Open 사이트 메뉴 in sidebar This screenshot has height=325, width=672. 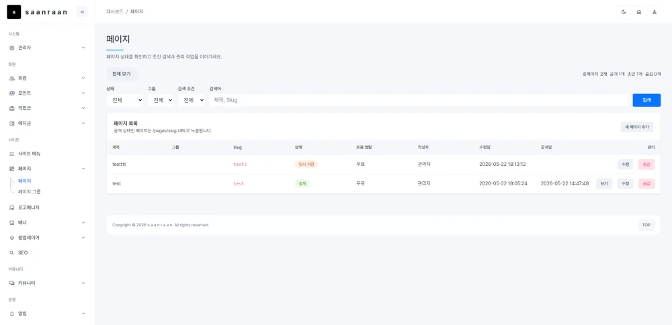(29, 154)
